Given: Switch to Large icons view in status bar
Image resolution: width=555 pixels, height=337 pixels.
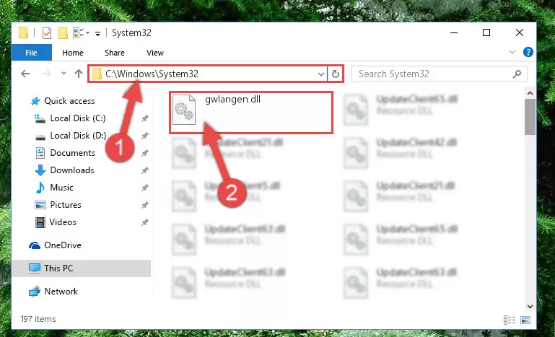Looking at the screenshot, I should click(x=525, y=320).
